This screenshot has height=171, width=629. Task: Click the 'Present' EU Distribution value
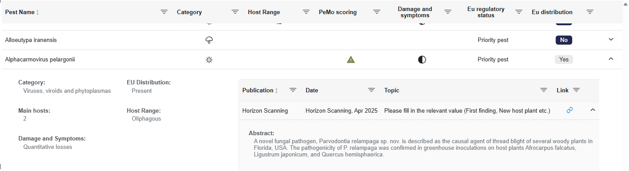(142, 91)
